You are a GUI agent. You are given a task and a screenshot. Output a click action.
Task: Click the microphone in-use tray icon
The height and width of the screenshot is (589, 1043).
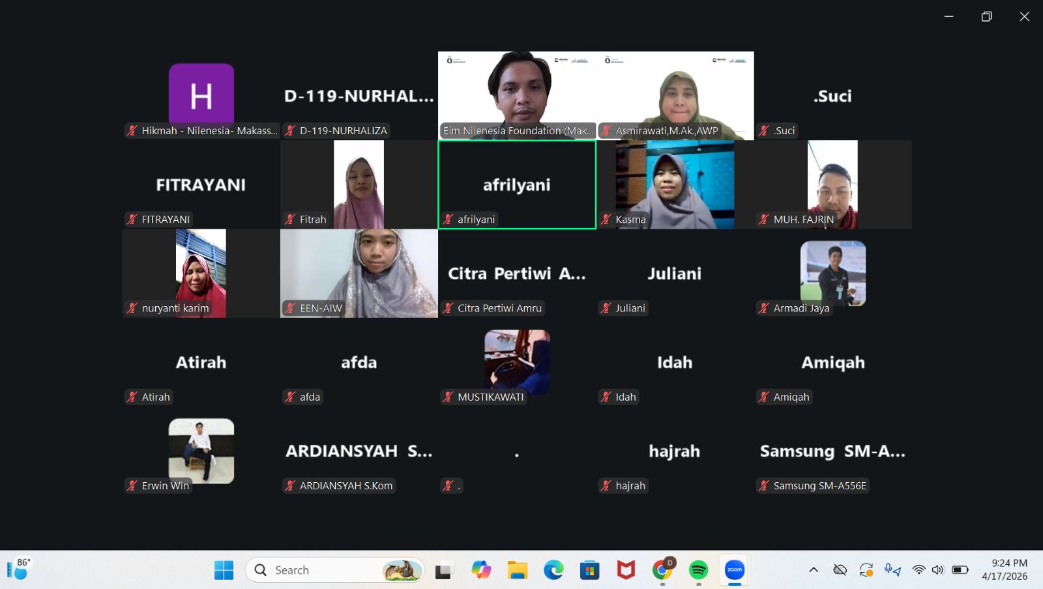click(x=892, y=570)
